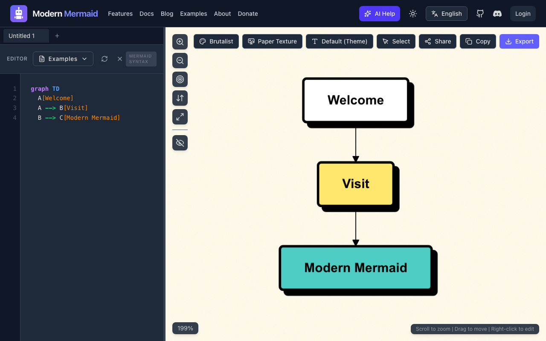Click the Login button
Viewport: 546px width, 341px height.
pyautogui.click(x=523, y=14)
